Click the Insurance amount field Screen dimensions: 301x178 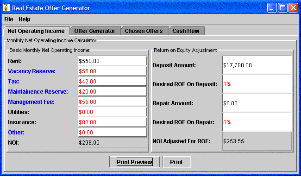click(113, 122)
